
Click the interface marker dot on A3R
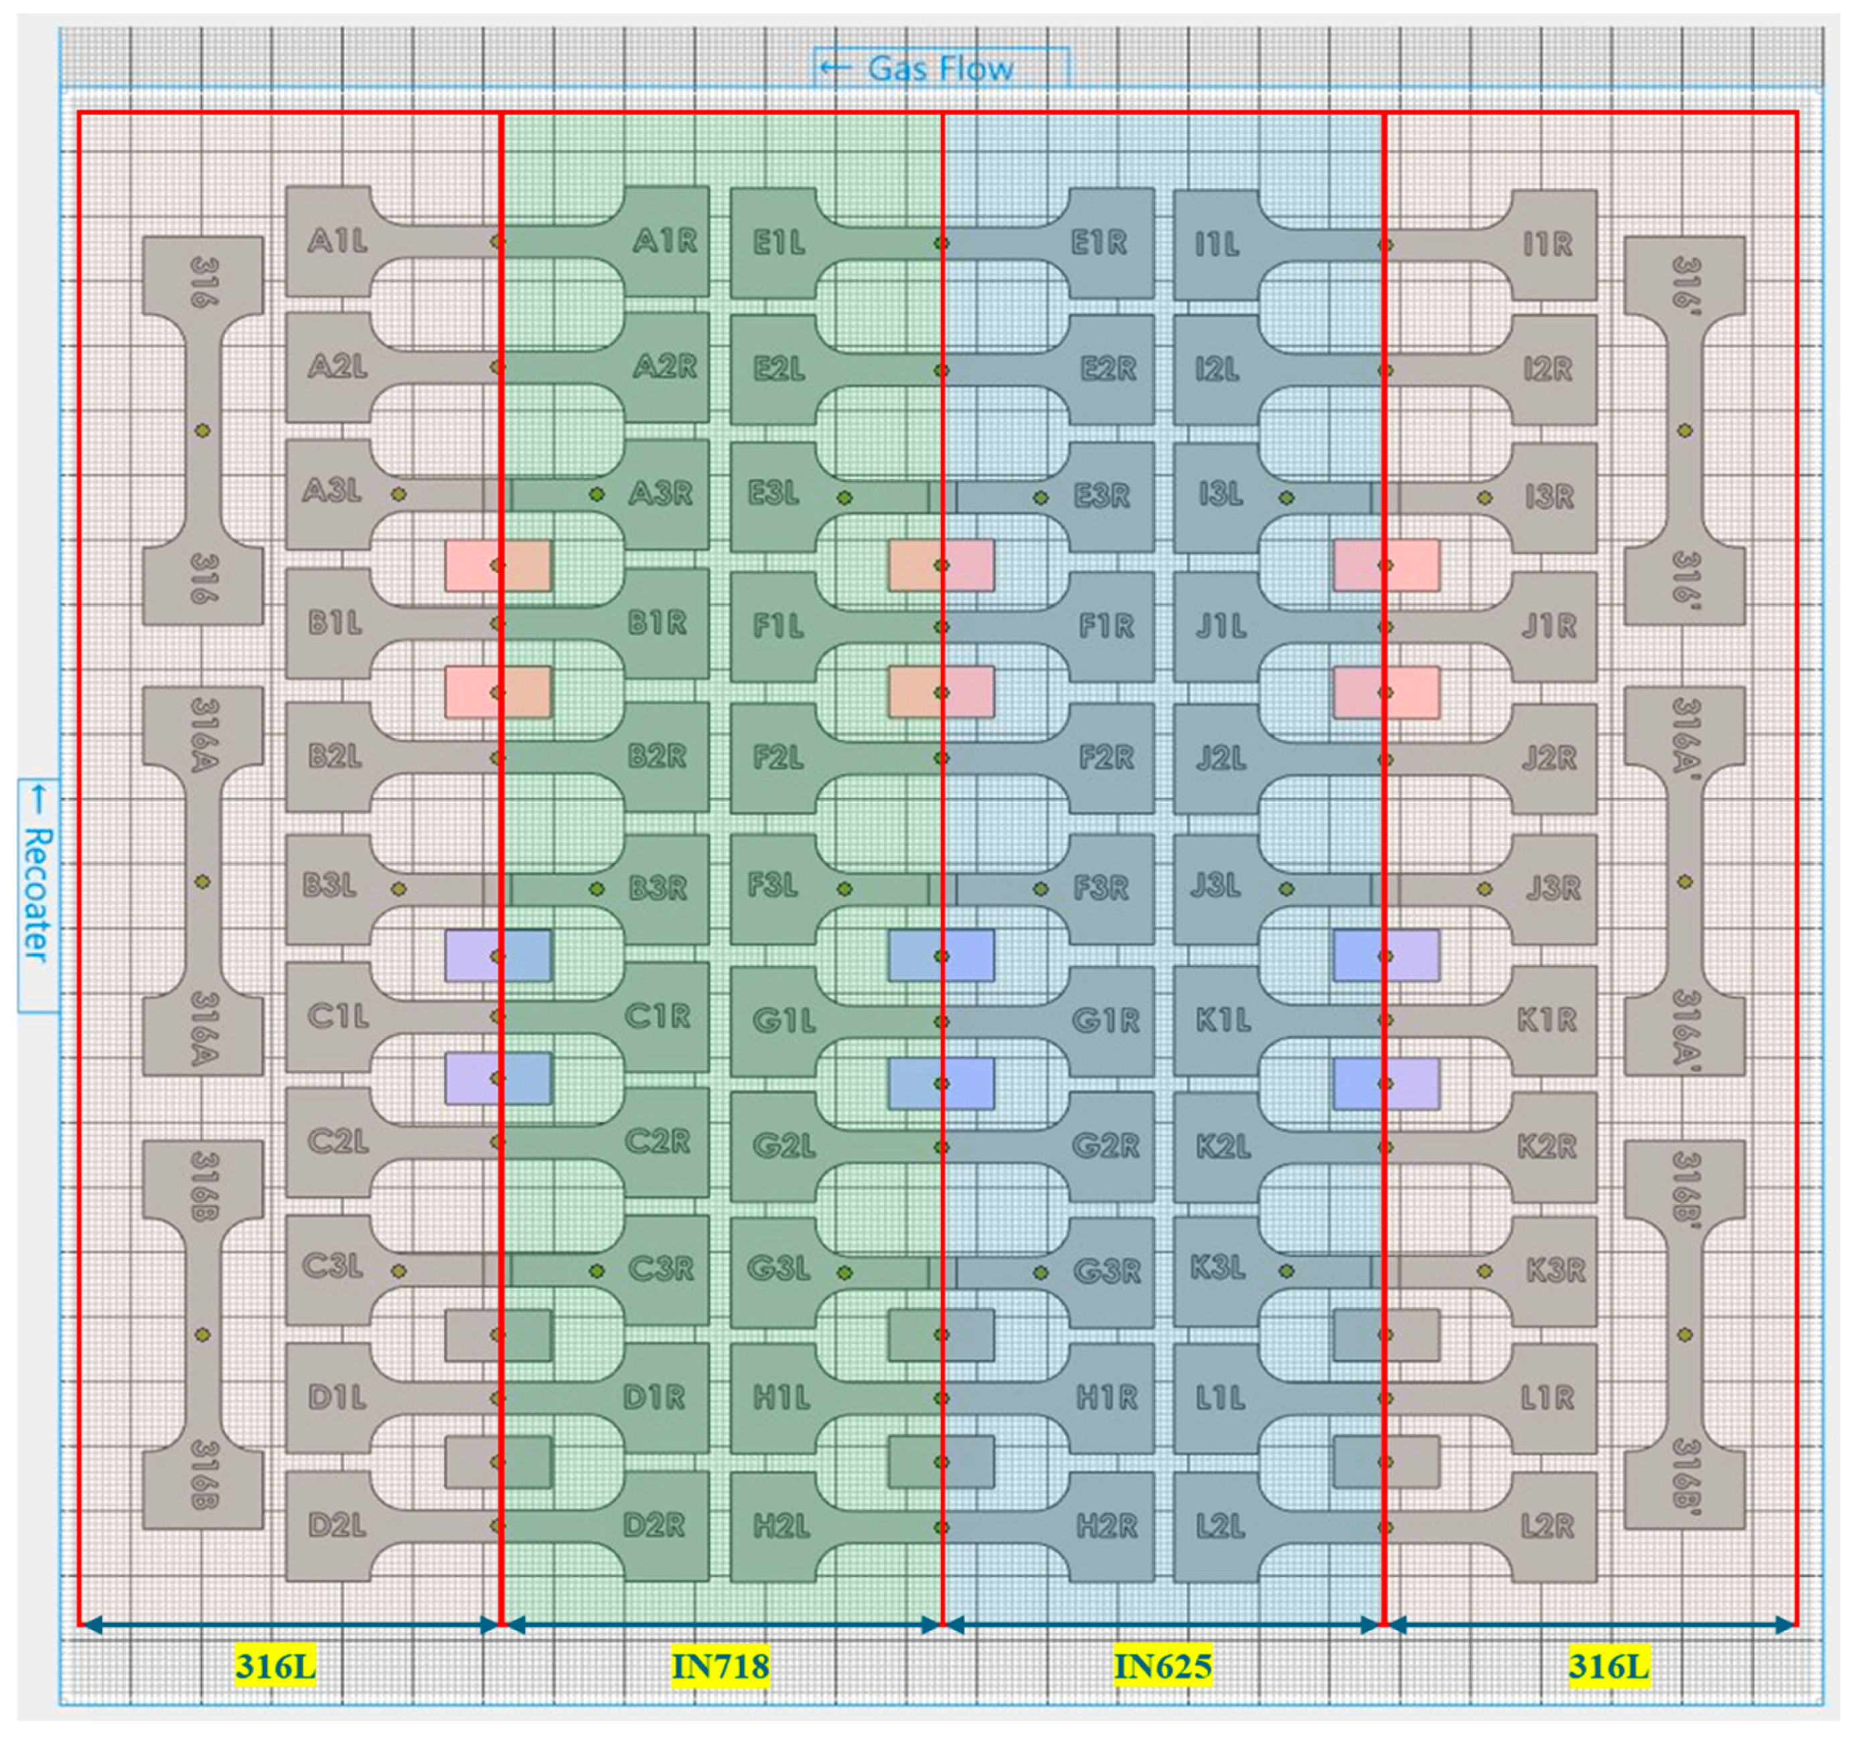(597, 494)
